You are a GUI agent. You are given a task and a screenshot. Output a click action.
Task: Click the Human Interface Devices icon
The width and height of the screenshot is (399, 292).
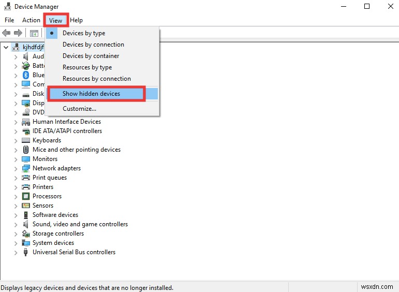(x=26, y=122)
